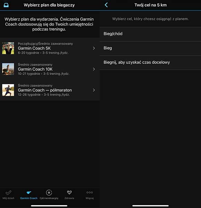This screenshot has height=208, width=201.
Task: Open the Garmin Coach 10K thumbnail
Action: 8,69
